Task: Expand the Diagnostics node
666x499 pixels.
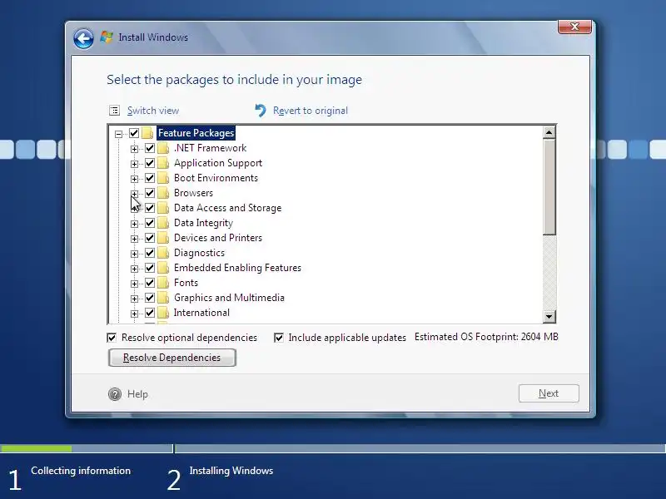Action: point(134,254)
